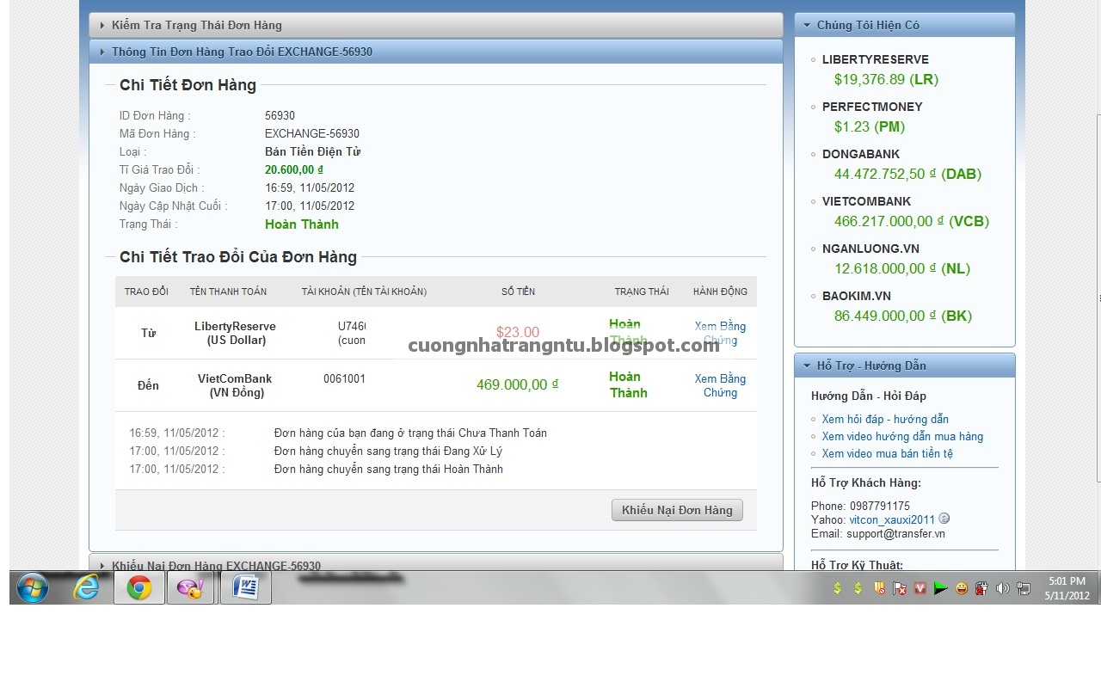Open the Xem video hướng dẫn mua hàng link

902,436
